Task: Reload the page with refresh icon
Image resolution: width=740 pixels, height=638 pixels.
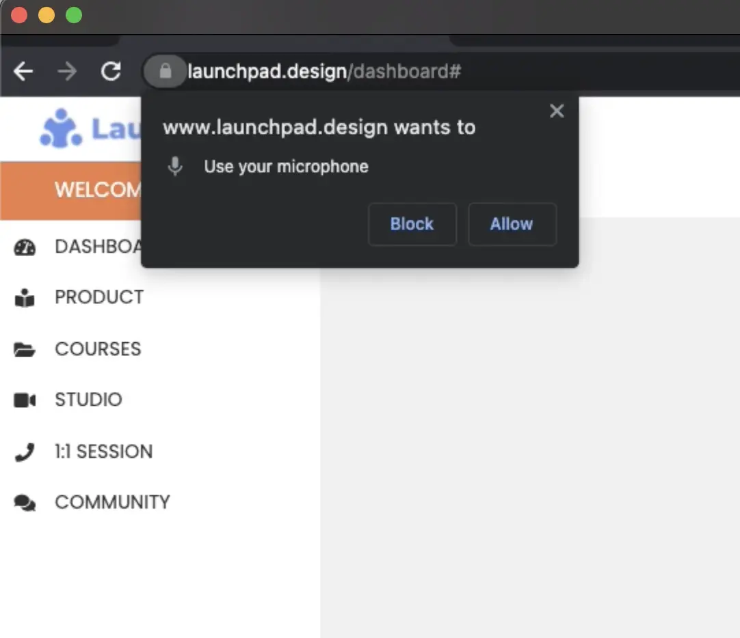Action: pyautogui.click(x=111, y=72)
